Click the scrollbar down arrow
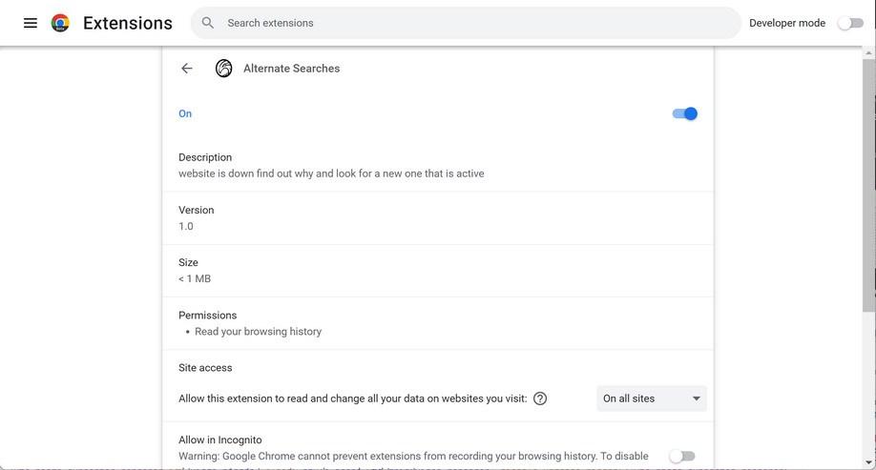876x470 pixels. pyautogui.click(x=868, y=462)
